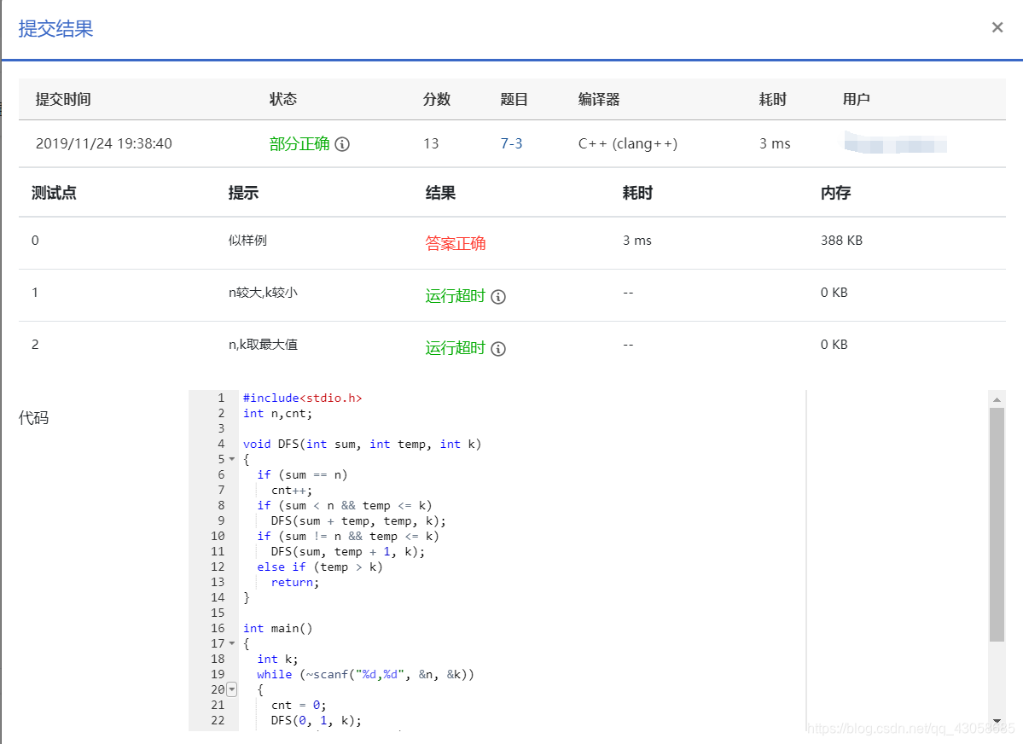The height and width of the screenshot is (744, 1023).
Task: Click code line with while scanf
Action: coord(365,674)
